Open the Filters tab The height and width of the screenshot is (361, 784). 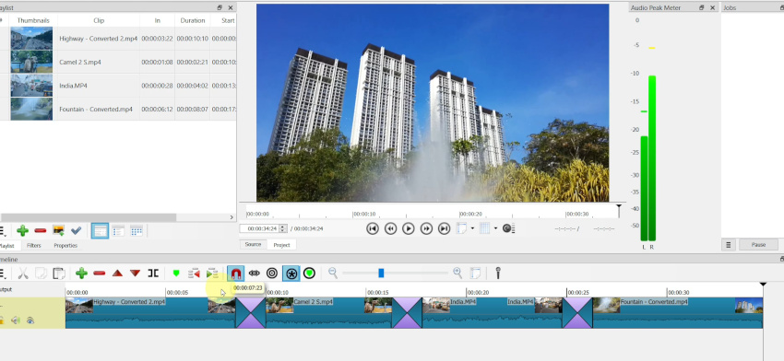(34, 246)
